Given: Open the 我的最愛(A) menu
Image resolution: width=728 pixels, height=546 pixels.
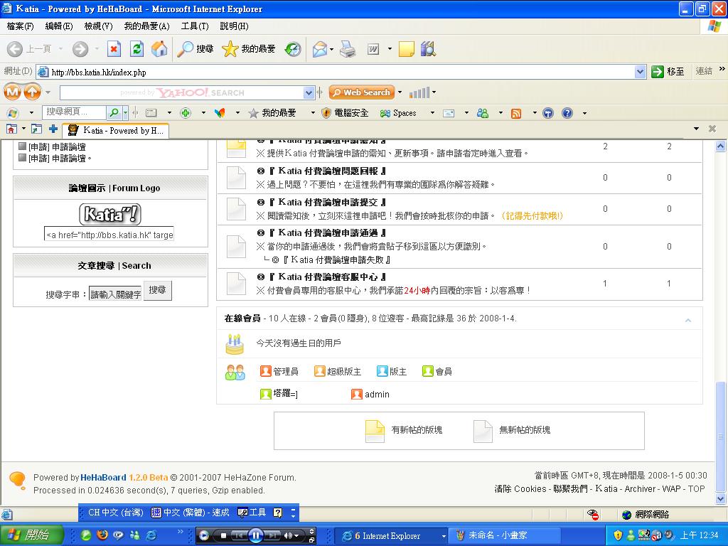Looking at the screenshot, I should point(146,26).
